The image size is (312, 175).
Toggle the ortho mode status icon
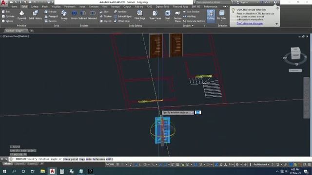[140, 164]
